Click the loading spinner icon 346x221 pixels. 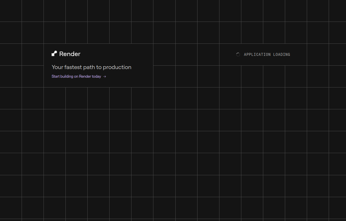coord(238,54)
